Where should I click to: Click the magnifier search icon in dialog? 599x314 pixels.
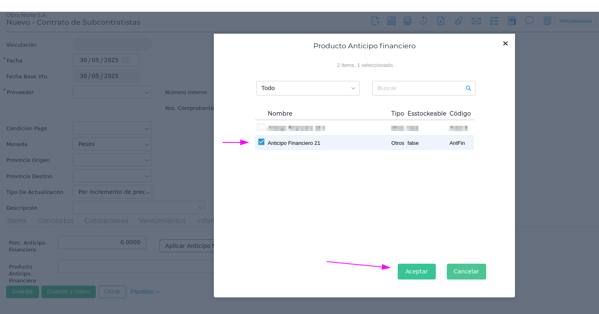click(x=468, y=88)
